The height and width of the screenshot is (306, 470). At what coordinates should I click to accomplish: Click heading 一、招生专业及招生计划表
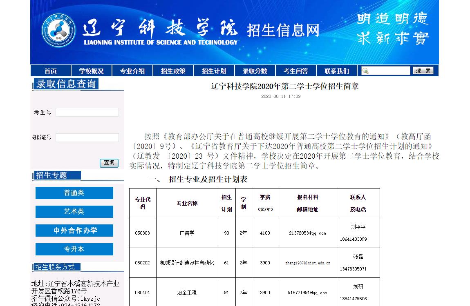pyautogui.click(x=198, y=179)
